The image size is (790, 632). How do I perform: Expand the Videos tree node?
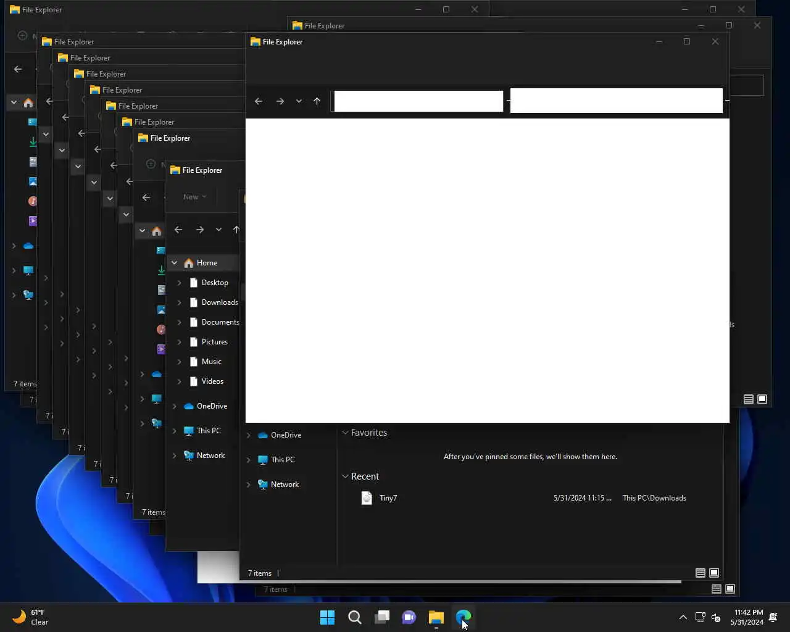point(180,381)
